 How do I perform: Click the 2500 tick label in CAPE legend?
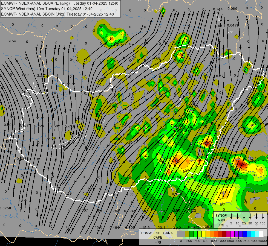(247, 241)
